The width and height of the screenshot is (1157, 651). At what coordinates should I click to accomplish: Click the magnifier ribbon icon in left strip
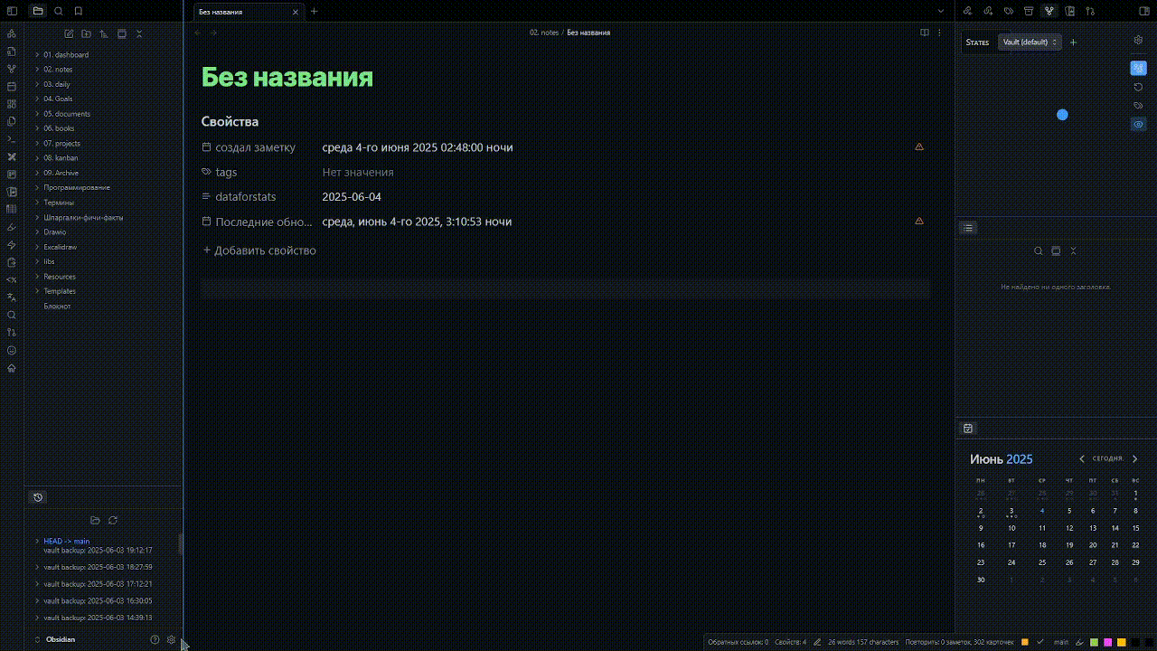coord(12,315)
